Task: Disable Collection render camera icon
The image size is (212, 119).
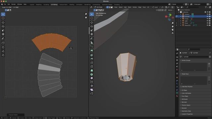Action: click(x=210, y=12)
